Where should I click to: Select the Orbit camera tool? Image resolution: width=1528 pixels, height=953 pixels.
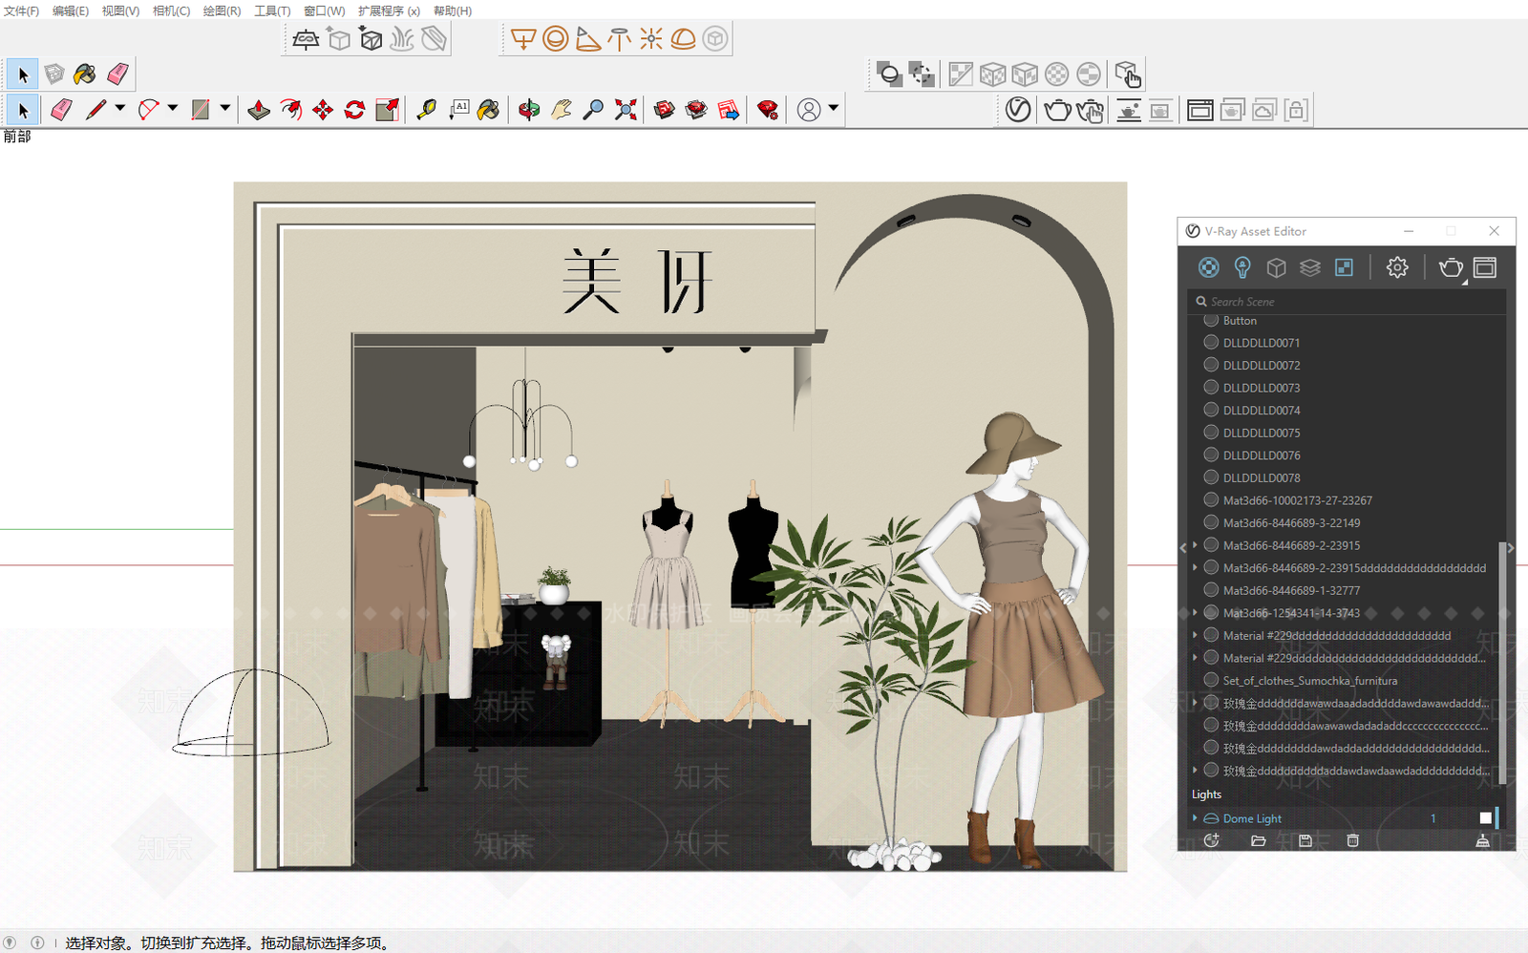point(528,110)
